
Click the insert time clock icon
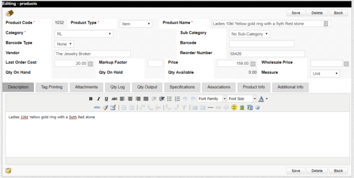click(x=258, y=107)
